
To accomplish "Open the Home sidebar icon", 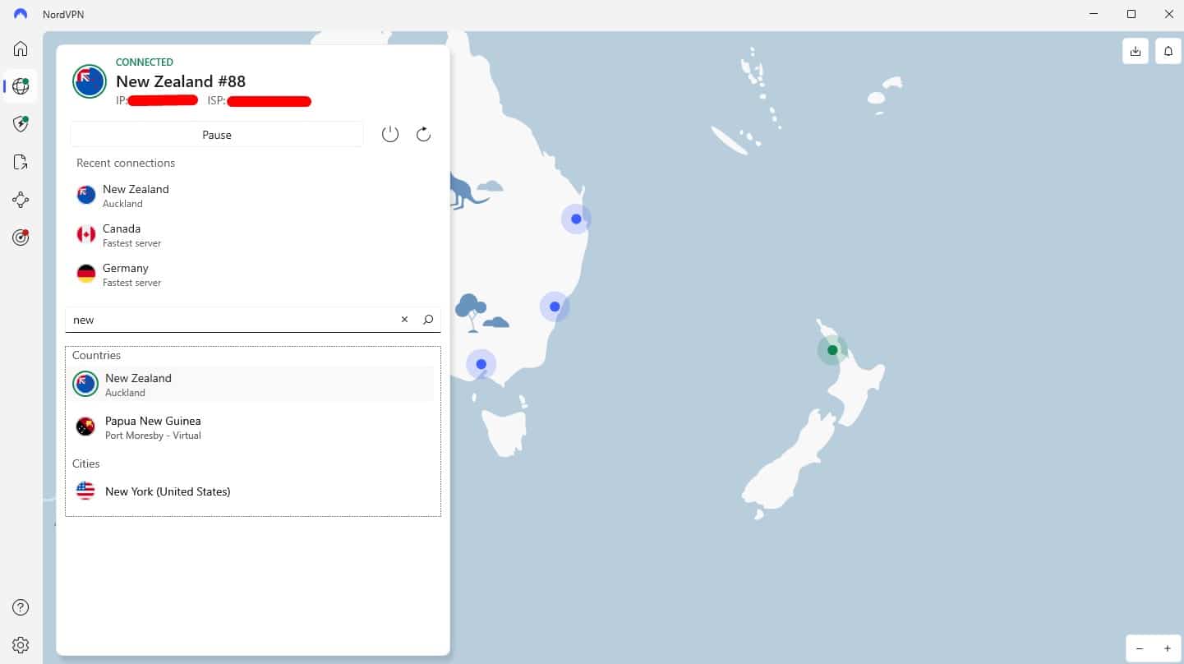I will point(21,48).
